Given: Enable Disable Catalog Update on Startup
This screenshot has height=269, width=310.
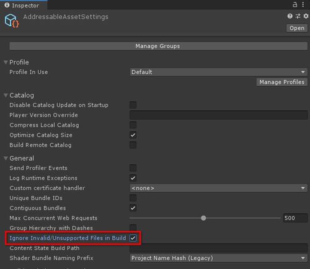Looking at the screenshot, I should (133, 105).
